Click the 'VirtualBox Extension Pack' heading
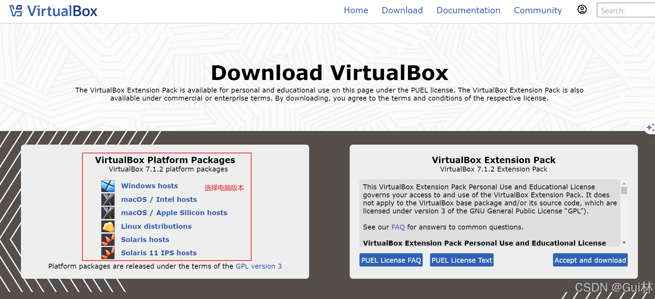 click(x=494, y=160)
